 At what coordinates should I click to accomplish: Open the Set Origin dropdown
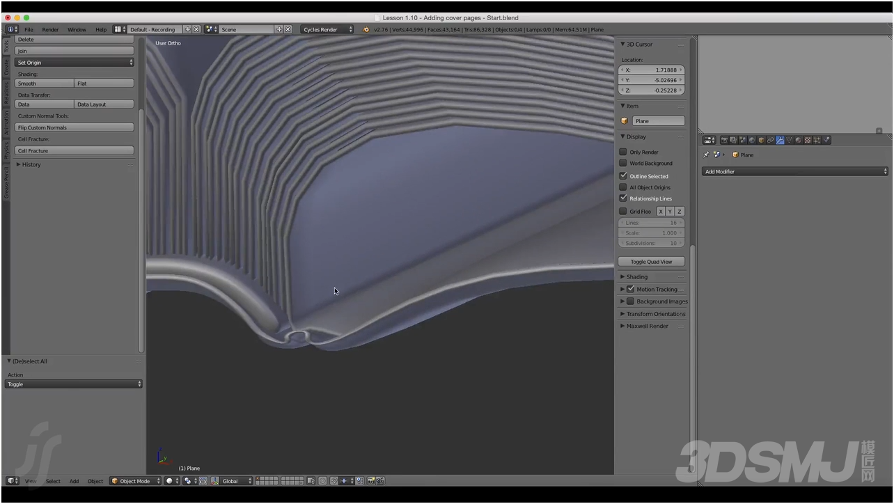click(x=74, y=63)
